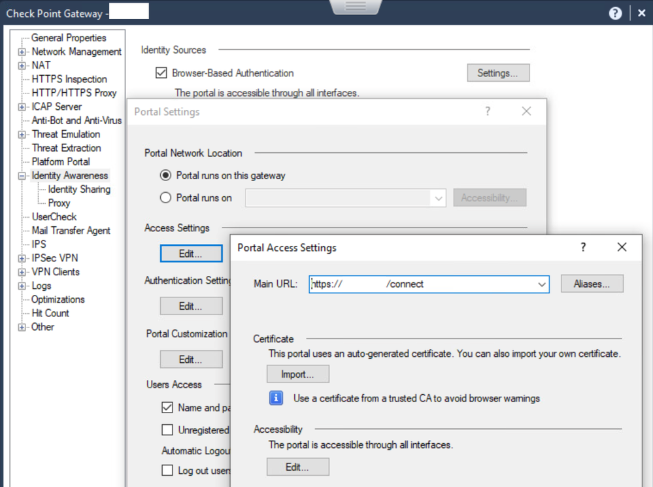This screenshot has width=653, height=487.
Task: Enable the Unregistered checkbox
Action: click(x=167, y=429)
